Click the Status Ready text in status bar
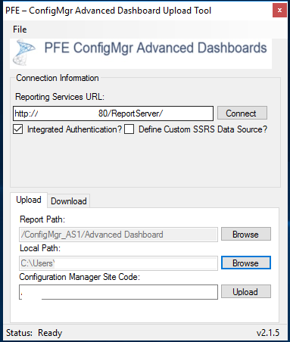 pos(34,333)
